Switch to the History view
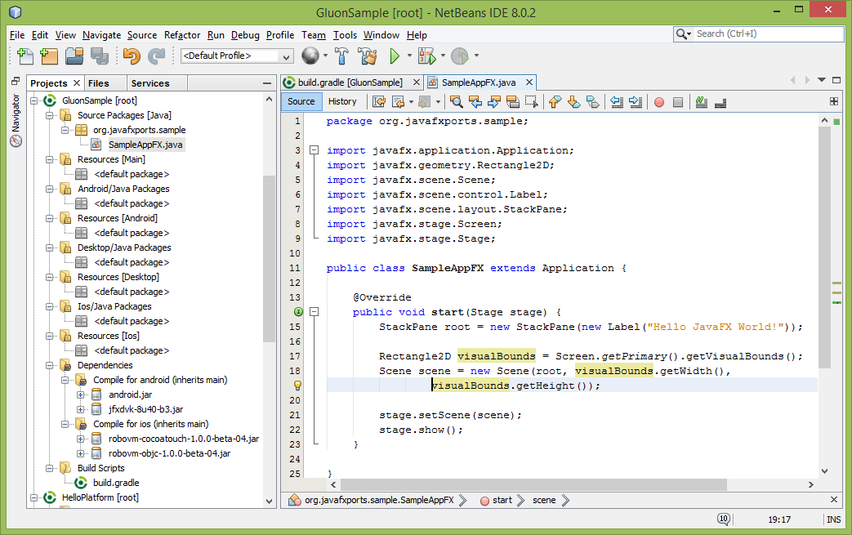852x535 pixels. tap(343, 101)
